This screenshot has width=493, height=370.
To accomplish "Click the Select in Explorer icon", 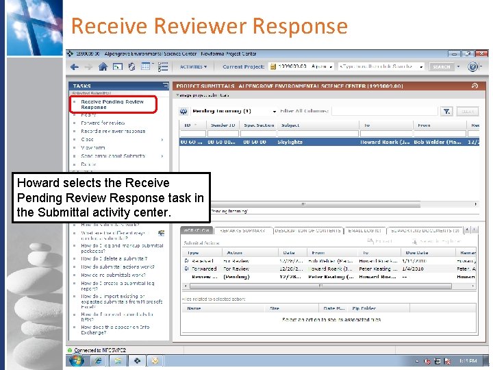I will point(414,242).
